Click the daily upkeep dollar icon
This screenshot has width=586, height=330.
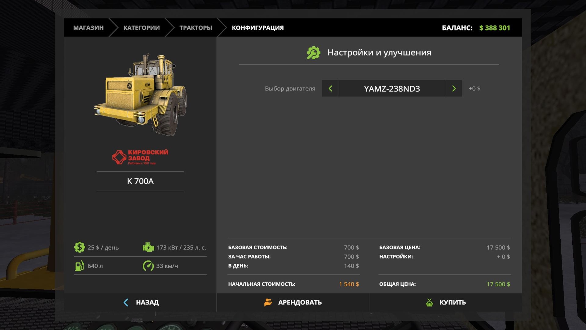pyautogui.click(x=79, y=247)
